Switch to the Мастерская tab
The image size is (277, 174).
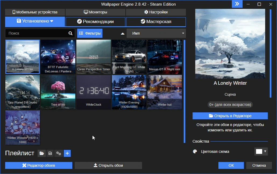(156, 22)
